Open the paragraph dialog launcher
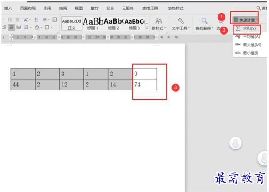This screenshot has height=192, width=269. [x=57, y=32]
